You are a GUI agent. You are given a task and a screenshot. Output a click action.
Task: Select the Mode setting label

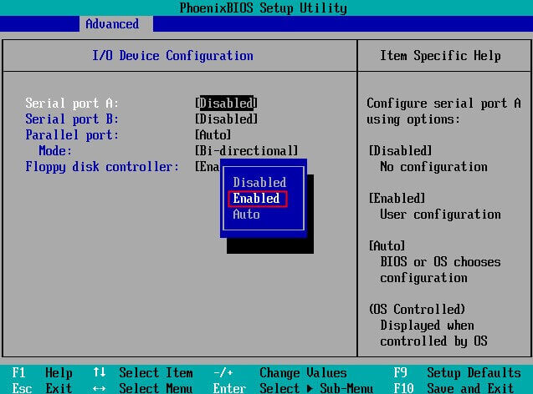55,151
